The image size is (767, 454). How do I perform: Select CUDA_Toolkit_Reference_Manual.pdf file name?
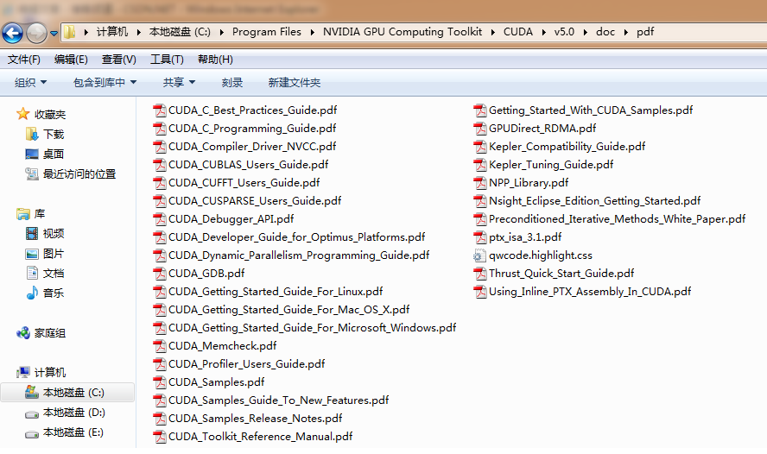pyautogui.click(x=260, y=437)
